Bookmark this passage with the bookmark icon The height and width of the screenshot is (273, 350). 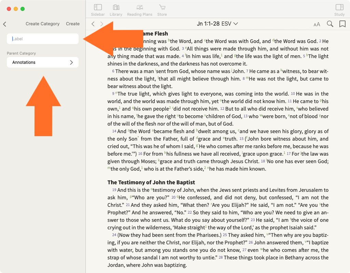342,24
